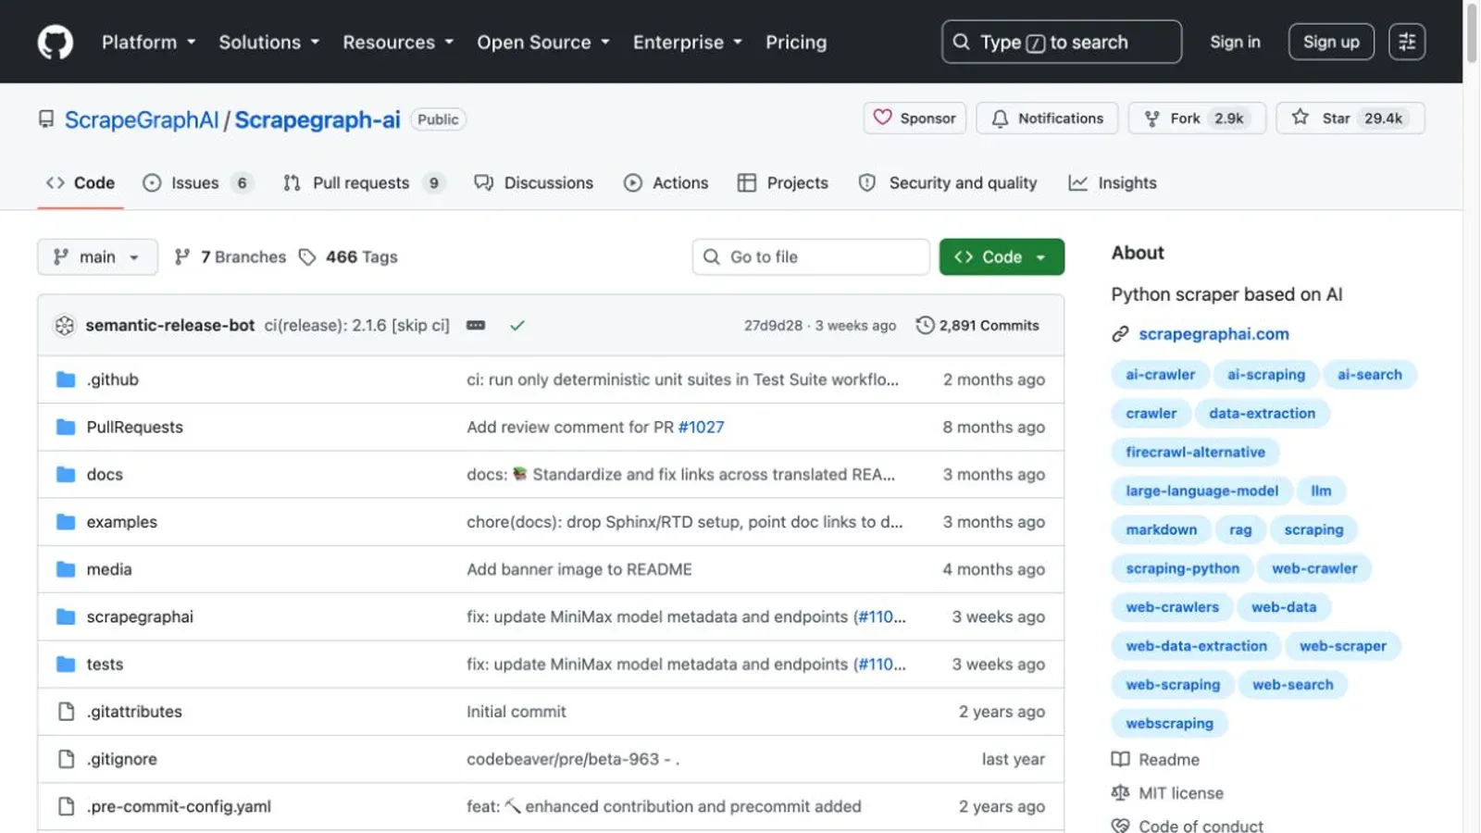This screenshot has height=833, width=1481.
Task: Click the Sign in link
Action: [x=1235, y=42]
